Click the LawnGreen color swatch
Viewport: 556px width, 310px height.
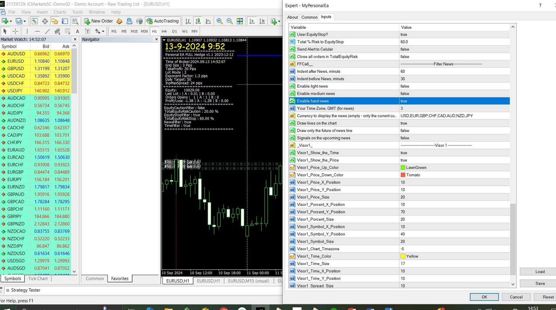pos(403,168)
